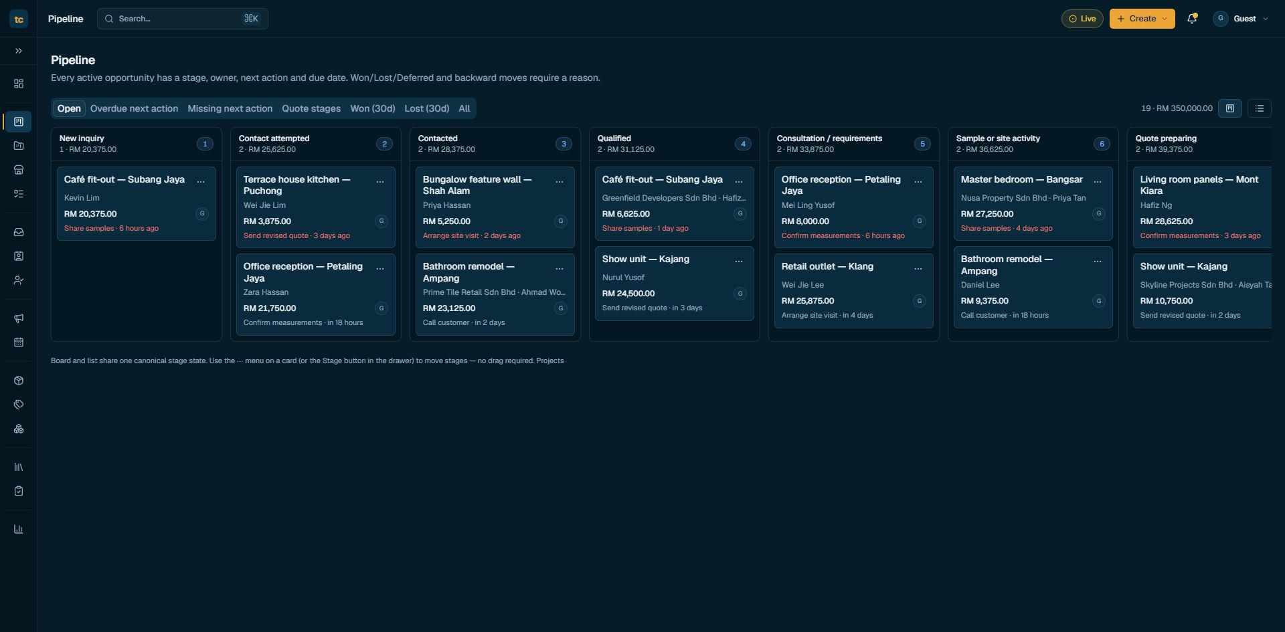This screenshot has width=1285, height=632.
Task: Click the Sample or site activity column header
Action: [x=1033, y=144]
